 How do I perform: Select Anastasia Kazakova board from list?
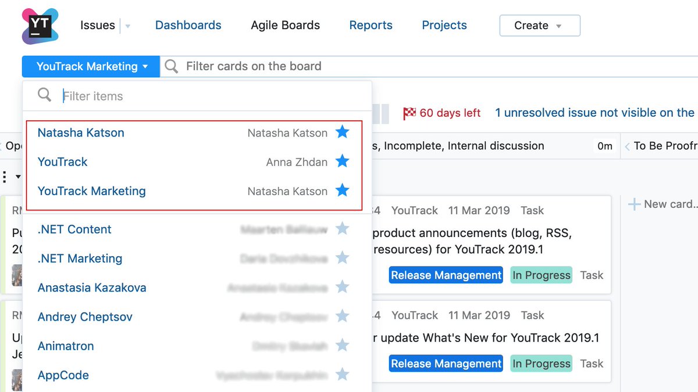click(x=92, y=287)
